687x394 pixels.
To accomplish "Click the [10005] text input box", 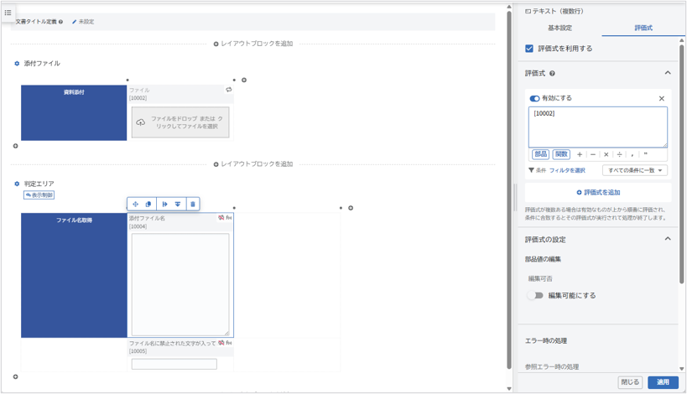I will pos(174,364).
